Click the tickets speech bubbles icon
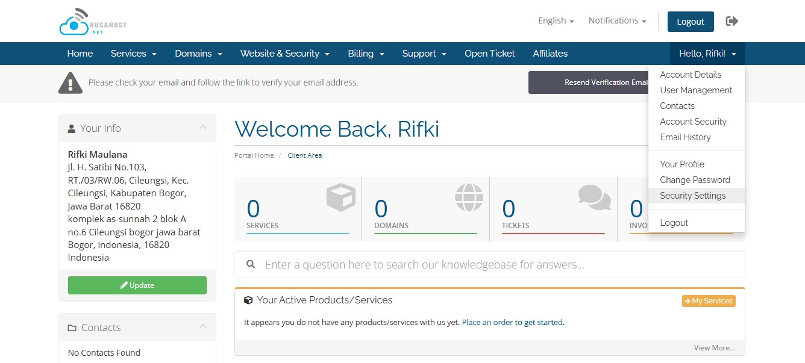 (x=594, y=197)
